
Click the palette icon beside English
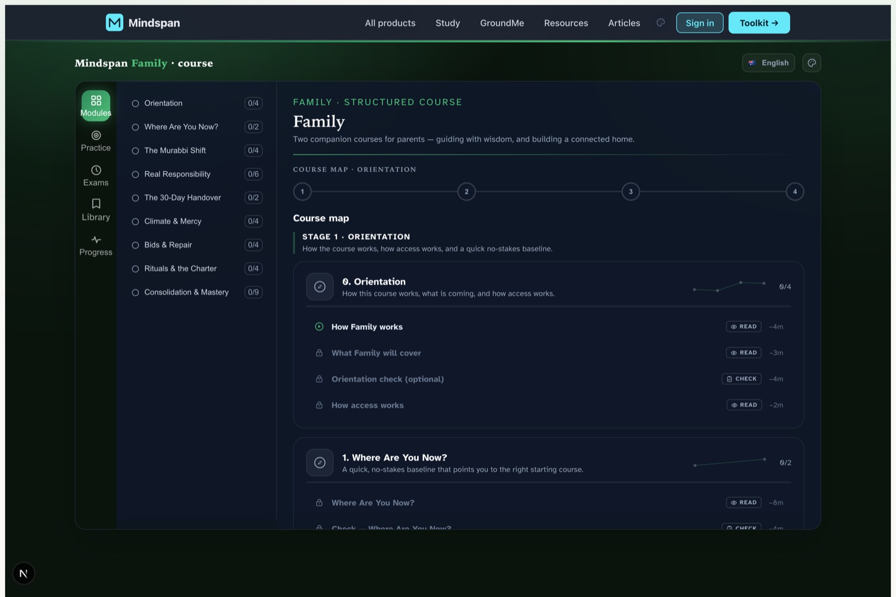(x=811, y=63)
